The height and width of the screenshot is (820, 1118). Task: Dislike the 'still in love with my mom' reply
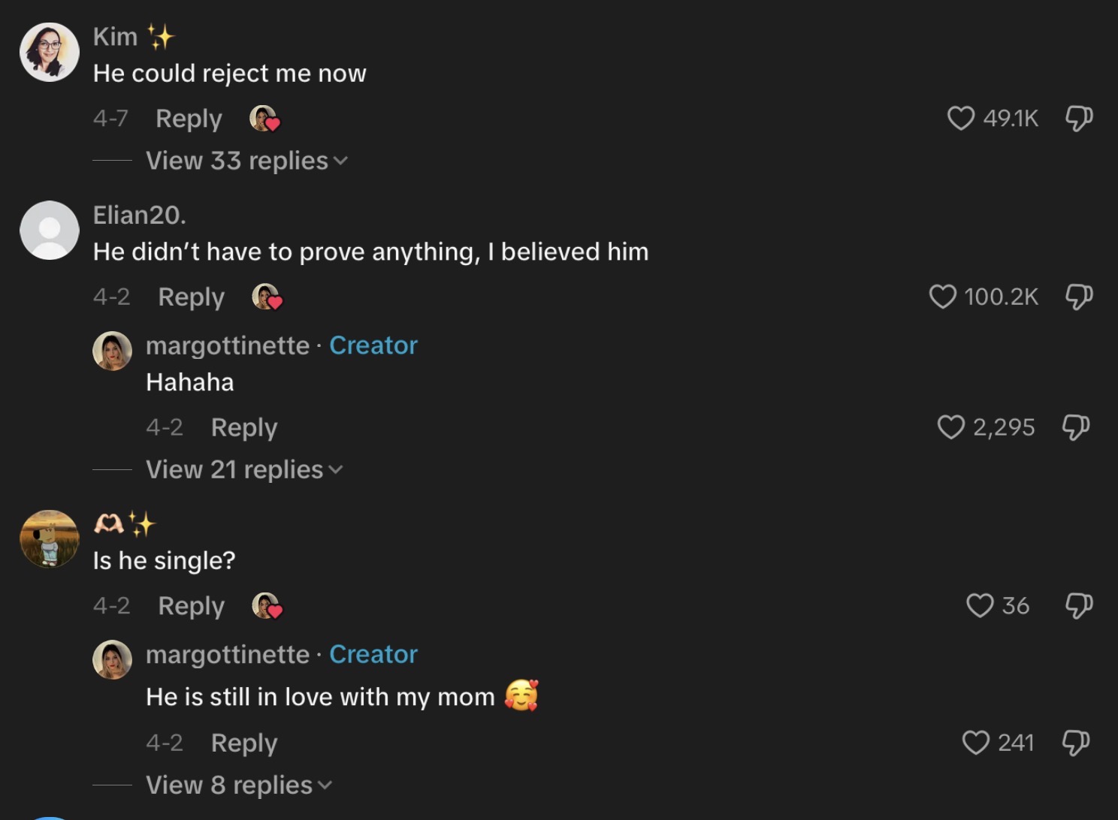(x=1076, y=743)
